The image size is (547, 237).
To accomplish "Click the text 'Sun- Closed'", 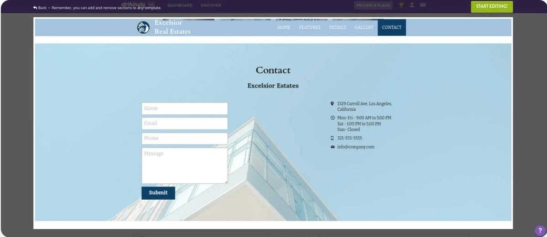I will (349, 130).
